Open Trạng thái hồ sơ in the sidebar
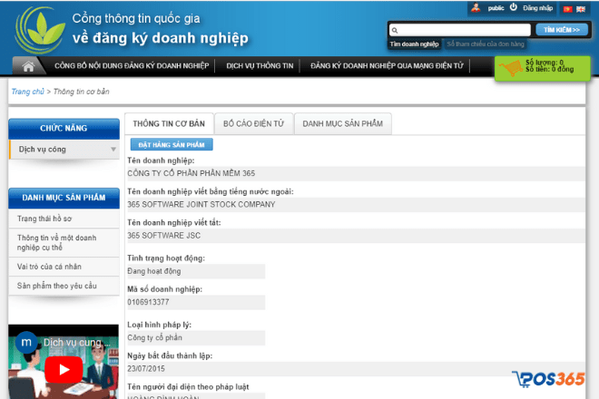The width and height of the screenshot is (599, 399). tap(64, 219)
